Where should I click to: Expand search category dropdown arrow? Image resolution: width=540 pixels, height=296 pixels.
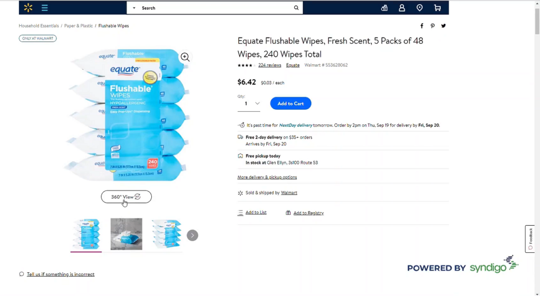coord(134,8)
